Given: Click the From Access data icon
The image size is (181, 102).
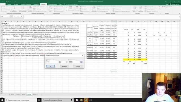Looking at the screenshot, I should [4, 7].
